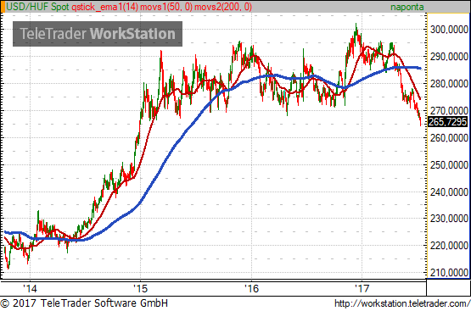Click the 300,0000 price axis label
Screen dimensions: 471x311
pos(449,30)
